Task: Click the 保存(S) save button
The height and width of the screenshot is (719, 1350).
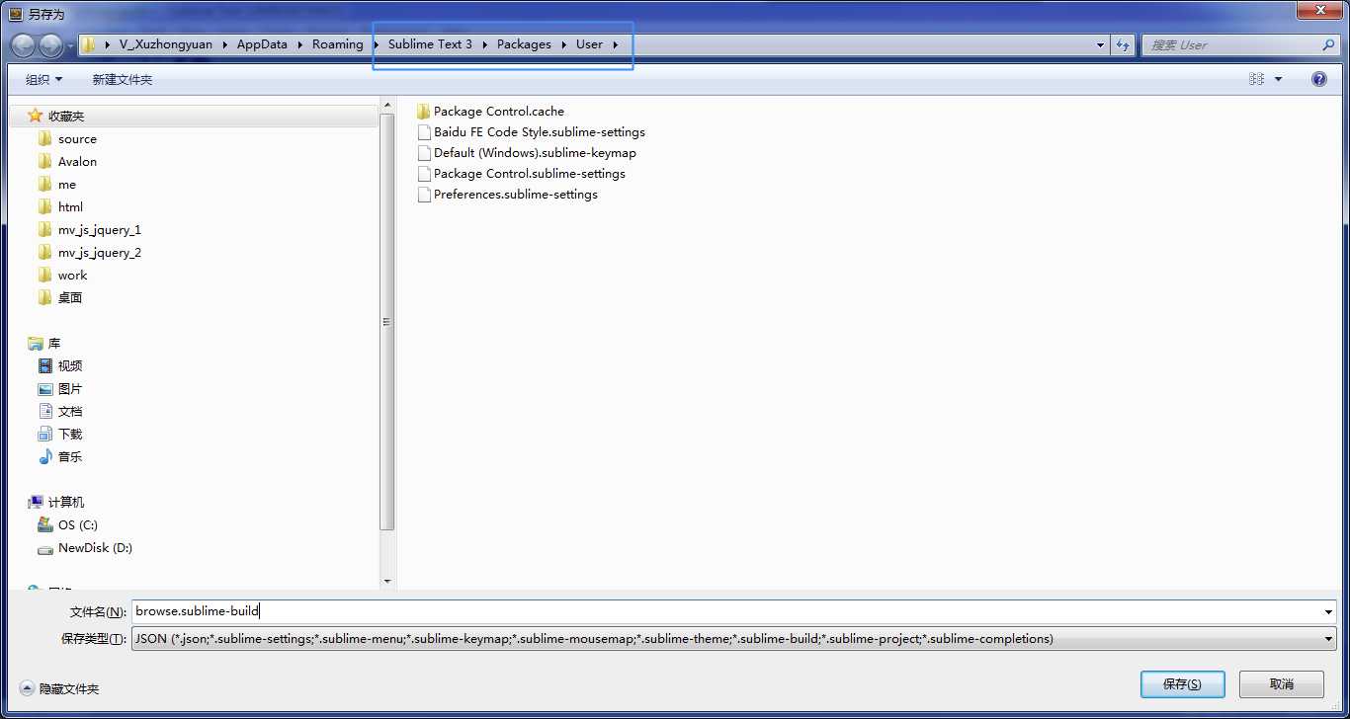Action: 1182,684
